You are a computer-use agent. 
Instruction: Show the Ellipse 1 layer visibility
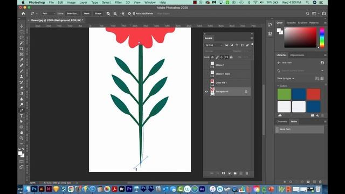click(206, 65)
